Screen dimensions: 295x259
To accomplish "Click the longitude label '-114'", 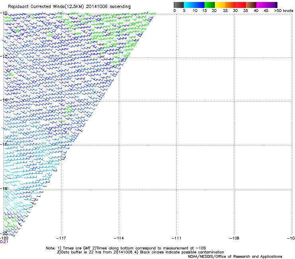I will [119, 238].
